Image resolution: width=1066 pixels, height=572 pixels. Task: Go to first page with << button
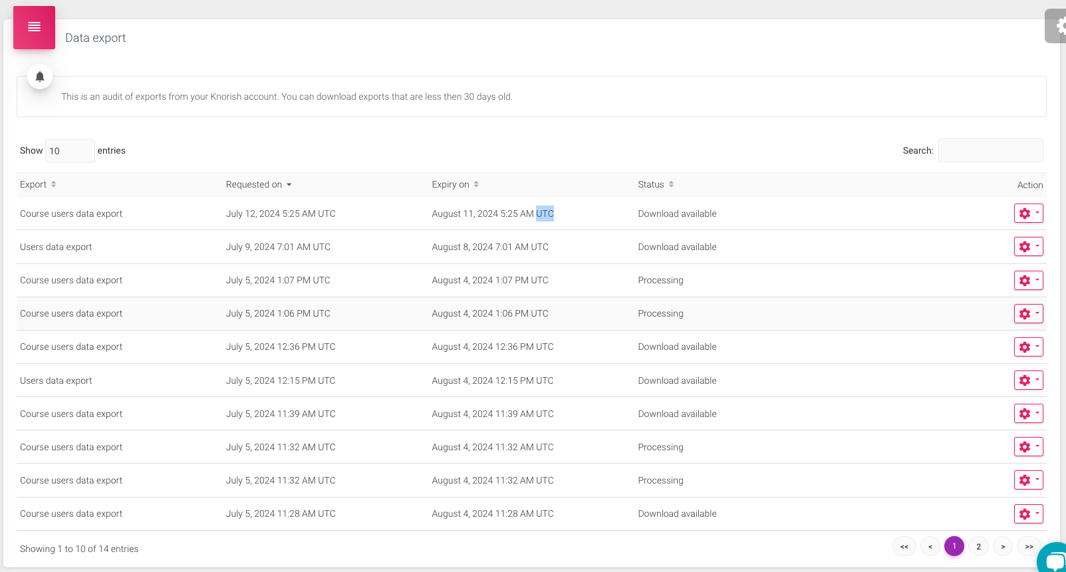coord(904,547)
